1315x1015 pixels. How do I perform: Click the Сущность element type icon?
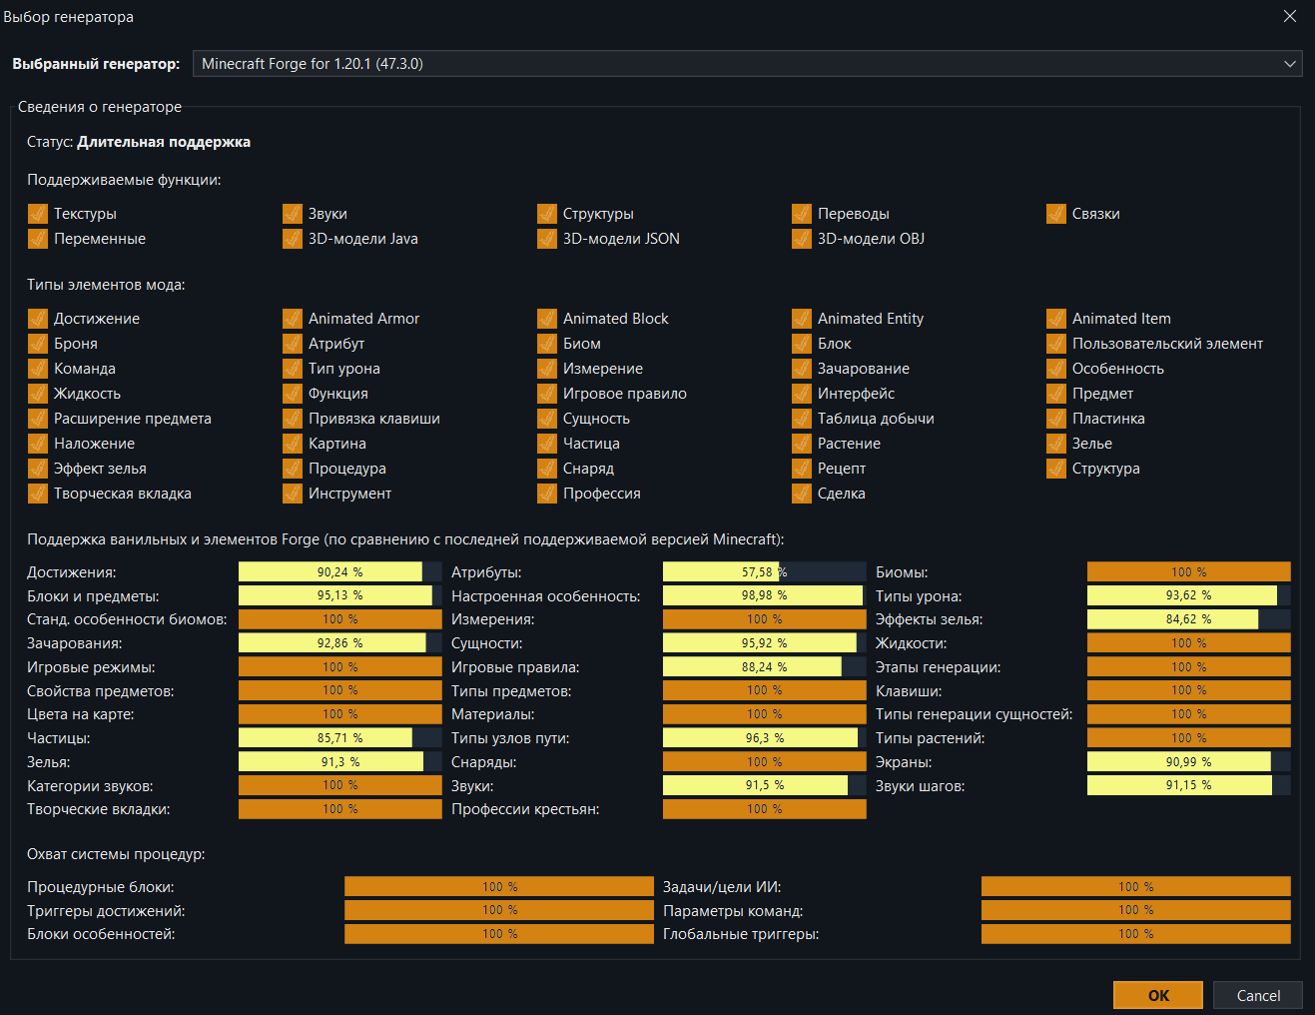[x=547, y=419]
